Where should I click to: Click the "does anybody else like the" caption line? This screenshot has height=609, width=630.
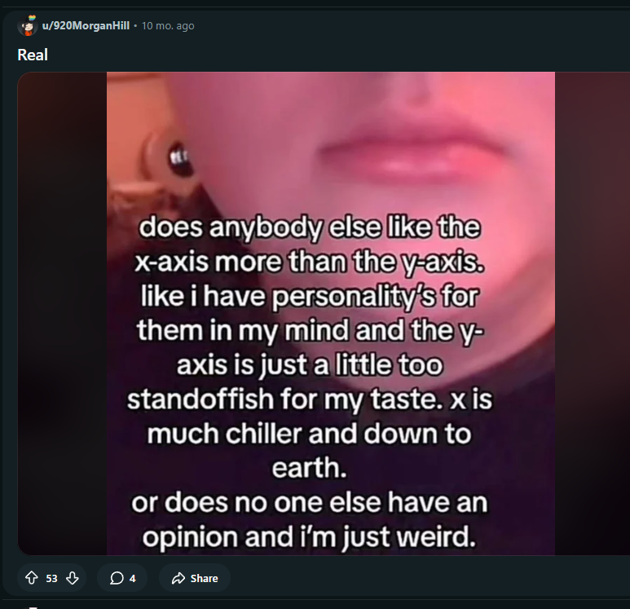pyautogui.click(x=311, y=227)
